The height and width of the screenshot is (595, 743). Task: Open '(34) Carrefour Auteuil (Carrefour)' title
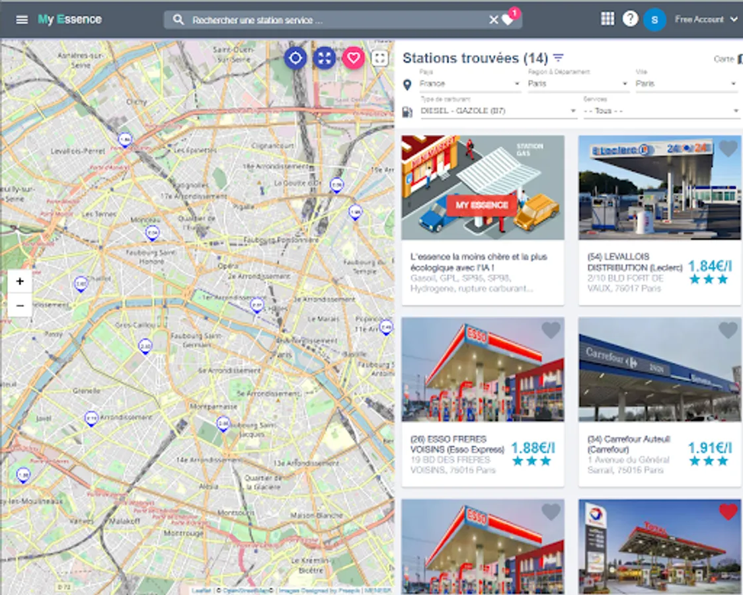(629, 444)
